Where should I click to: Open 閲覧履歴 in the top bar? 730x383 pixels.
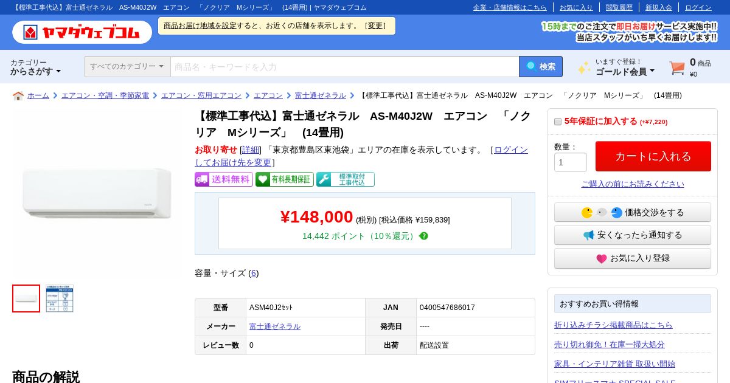pos(619,7)
